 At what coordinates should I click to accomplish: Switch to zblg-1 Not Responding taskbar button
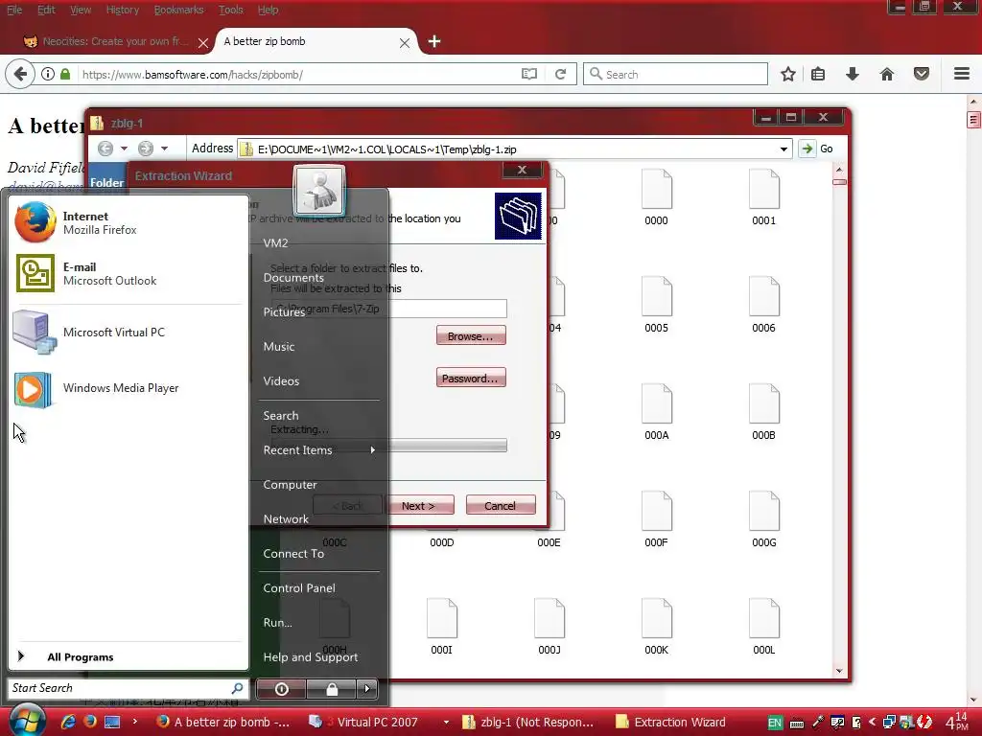pyautogui.click(x=528, y=722)
